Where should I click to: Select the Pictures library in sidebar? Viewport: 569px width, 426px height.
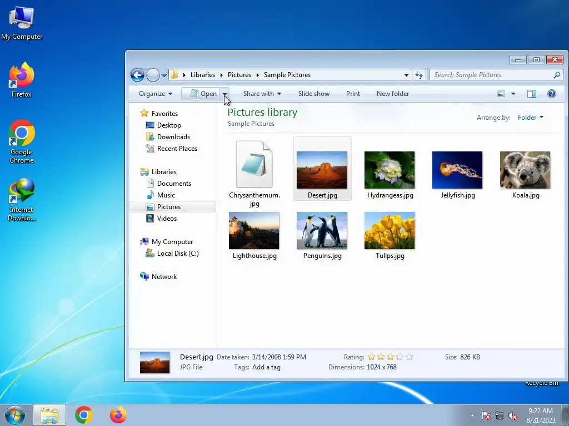[x=173, y=207]
